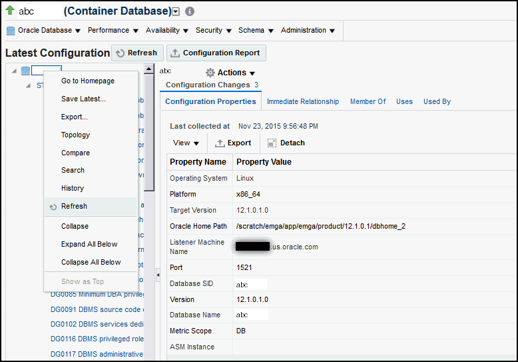
Task: Collapse the root tree node triangle
Action: 14,71
